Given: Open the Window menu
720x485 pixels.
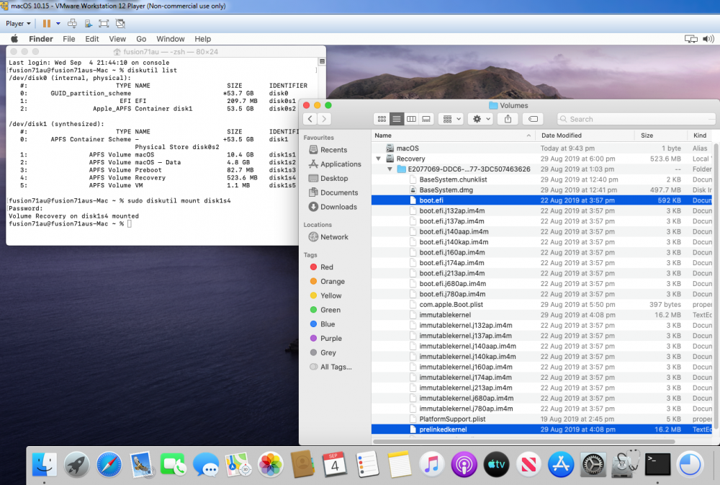Looking at the screenshot, I should (171, 39).
